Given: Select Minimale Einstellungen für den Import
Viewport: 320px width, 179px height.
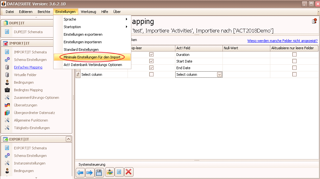Looking at the screenshot, I should click(x=92, y=57).
